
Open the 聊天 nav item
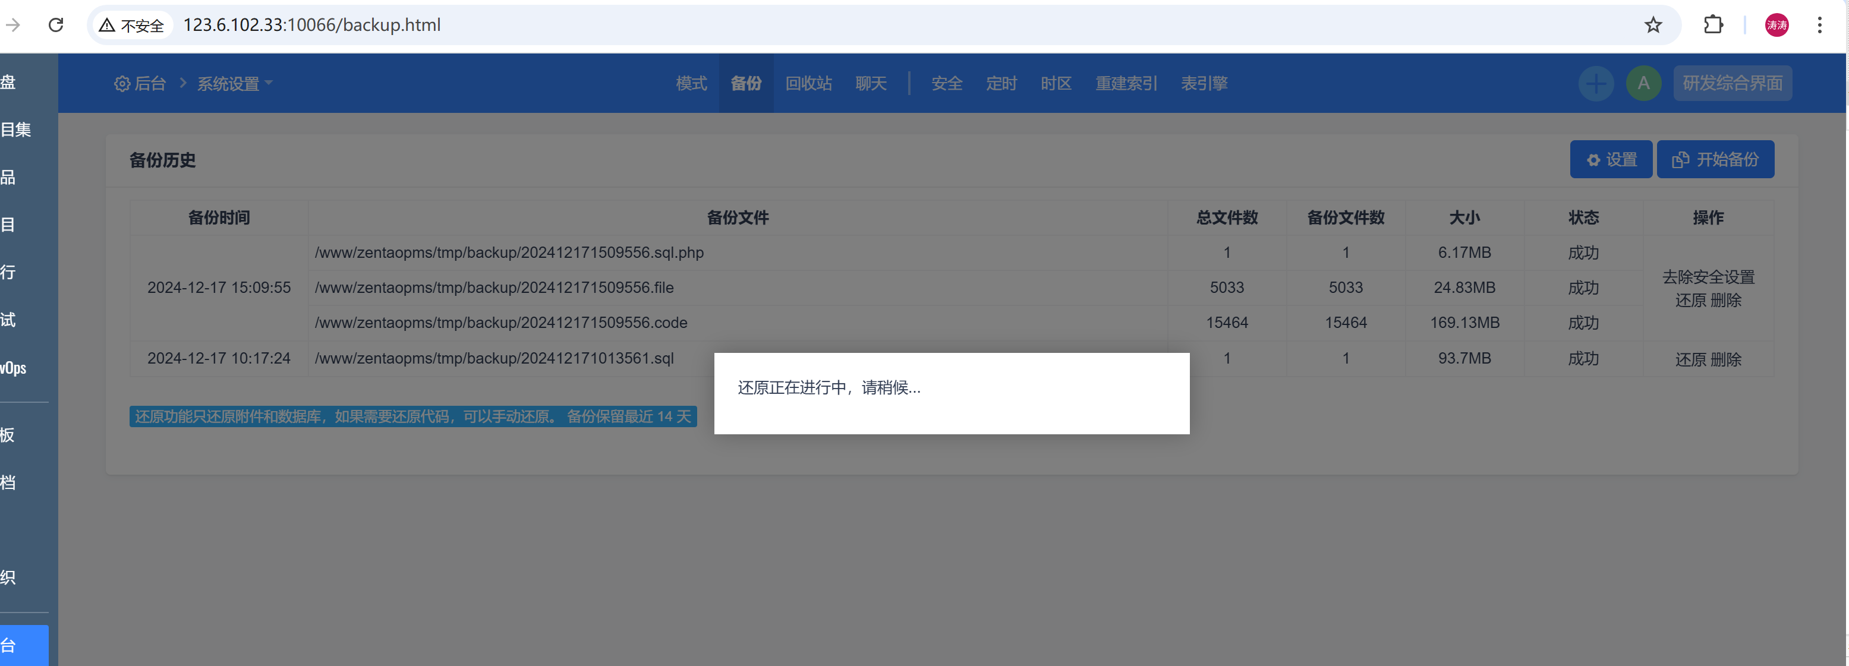(x=871, y=83)
